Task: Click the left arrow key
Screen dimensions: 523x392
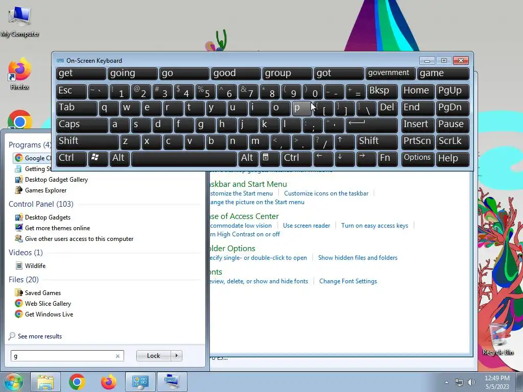Action: 323,158
